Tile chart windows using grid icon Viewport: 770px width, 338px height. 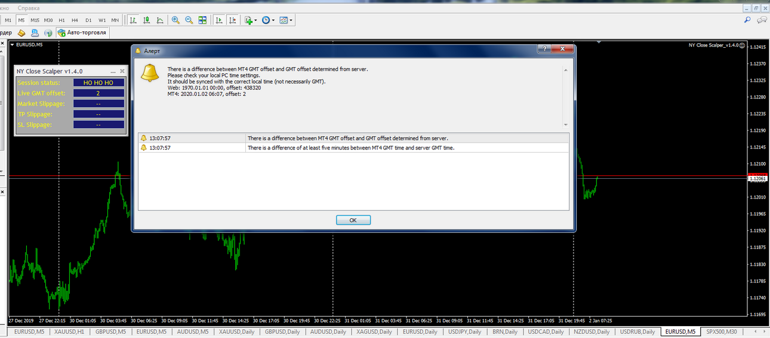point(203,20)
